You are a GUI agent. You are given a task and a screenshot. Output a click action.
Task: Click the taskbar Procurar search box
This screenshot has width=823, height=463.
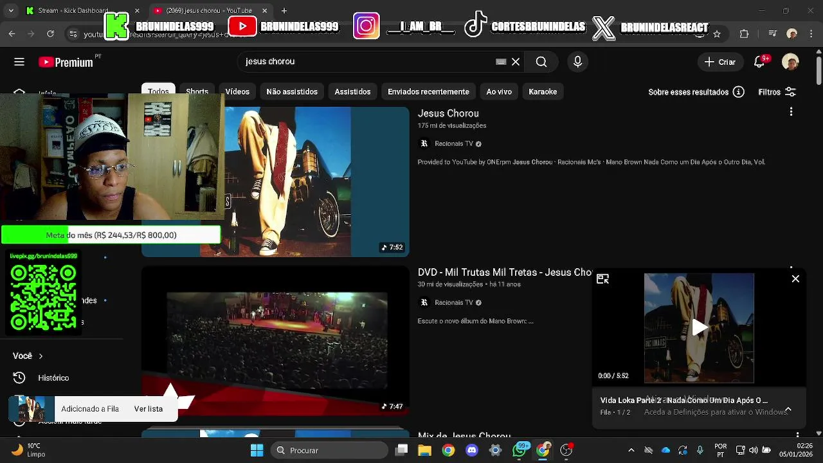330,450
